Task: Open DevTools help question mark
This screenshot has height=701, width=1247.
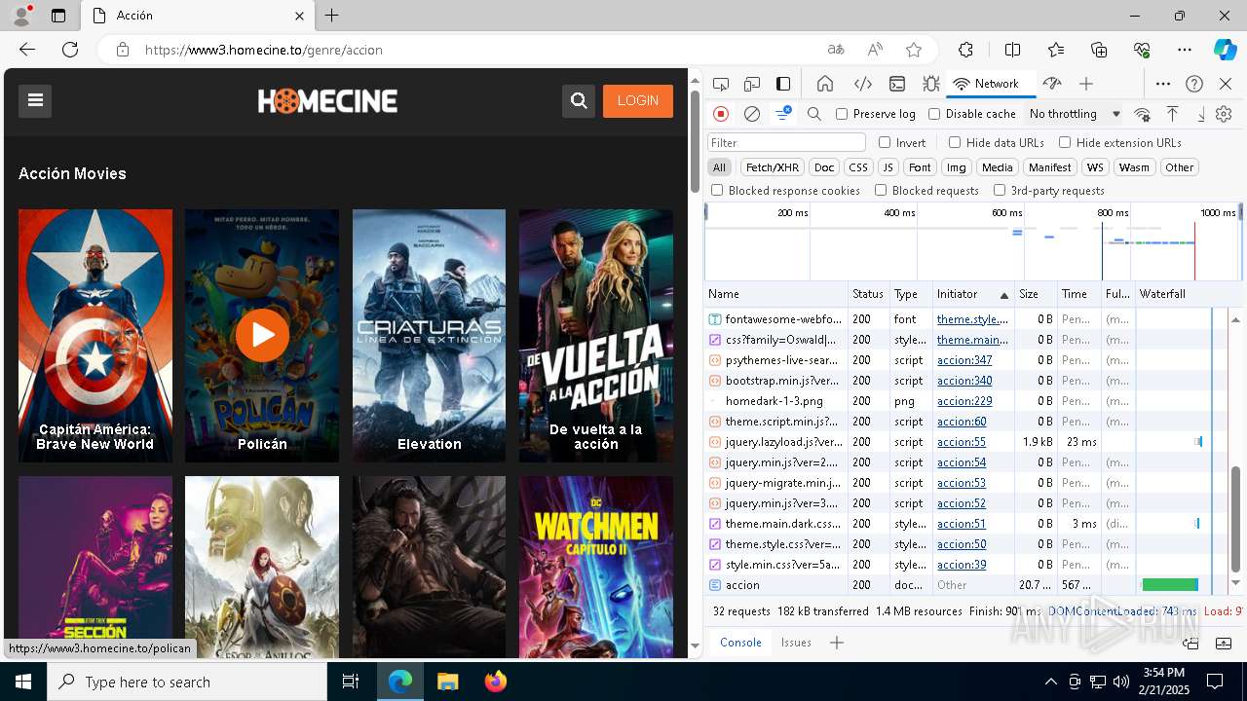Action: point(1194,84)
